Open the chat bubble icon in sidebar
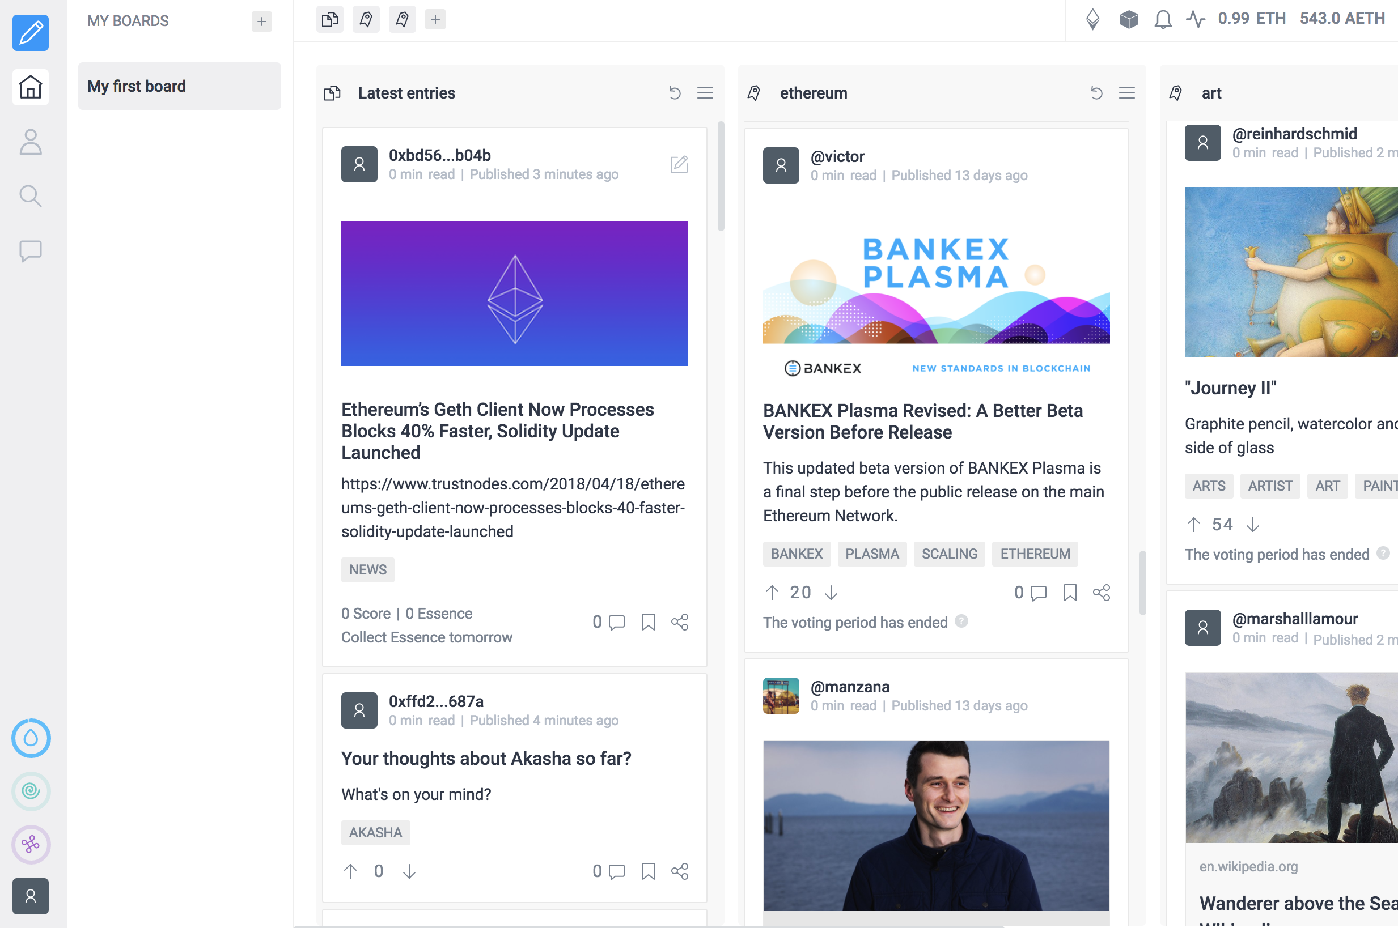The height and width of the screenshot is (928, 1398). pos(30,251)
